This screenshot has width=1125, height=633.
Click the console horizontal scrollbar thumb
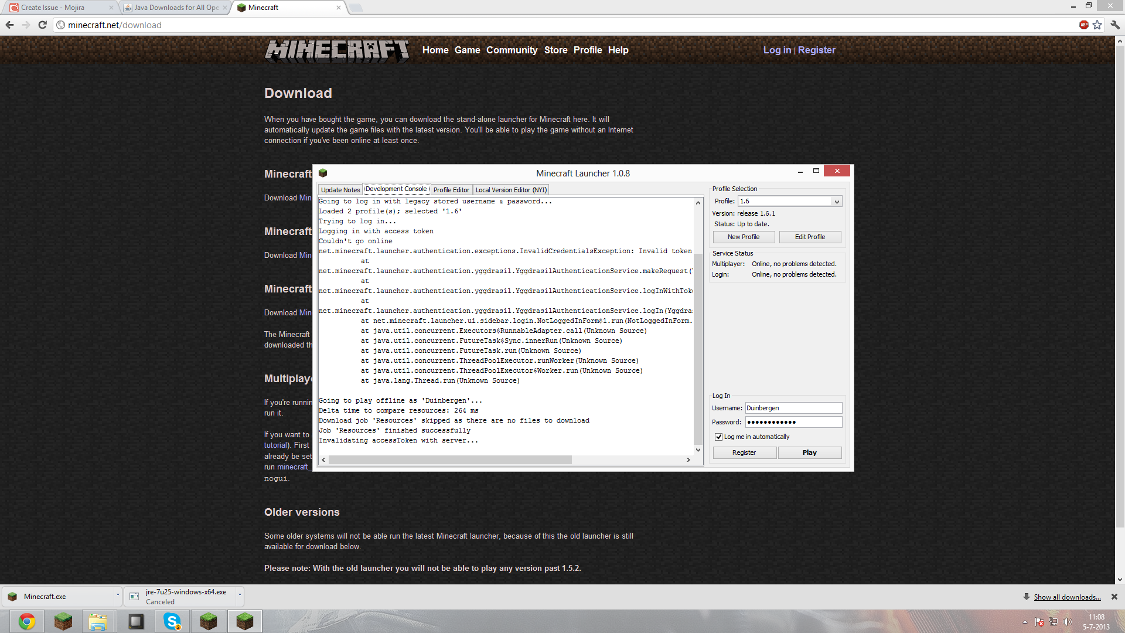click(449, 460)
